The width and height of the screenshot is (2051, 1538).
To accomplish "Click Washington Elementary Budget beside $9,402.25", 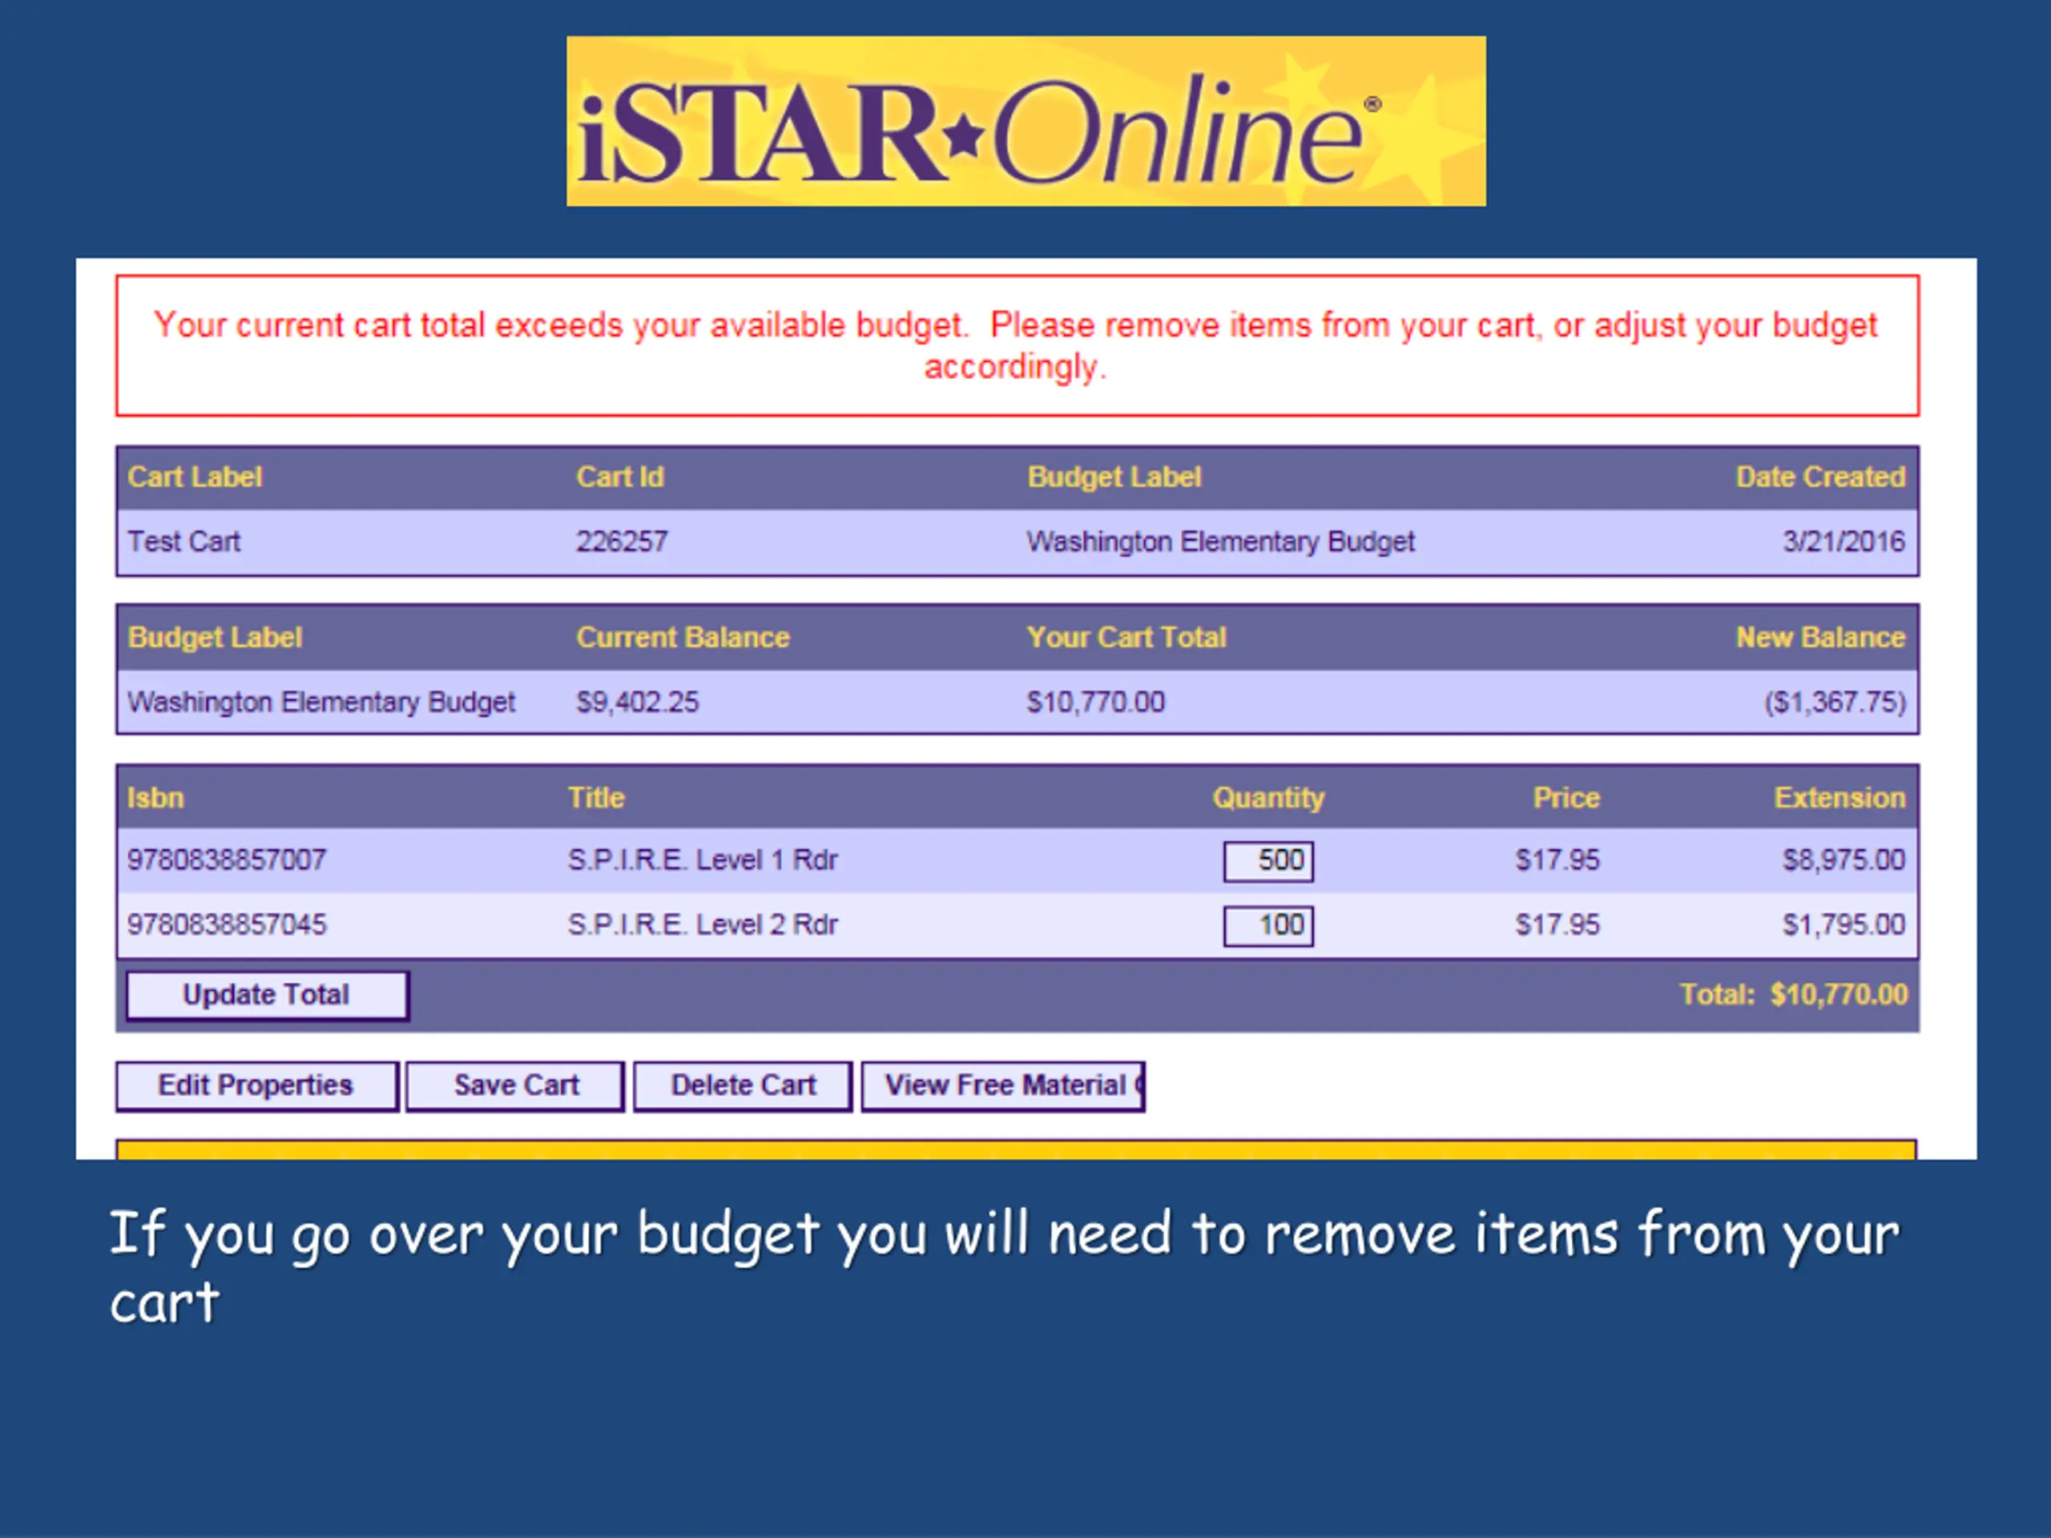I will (x=320, y=703).
